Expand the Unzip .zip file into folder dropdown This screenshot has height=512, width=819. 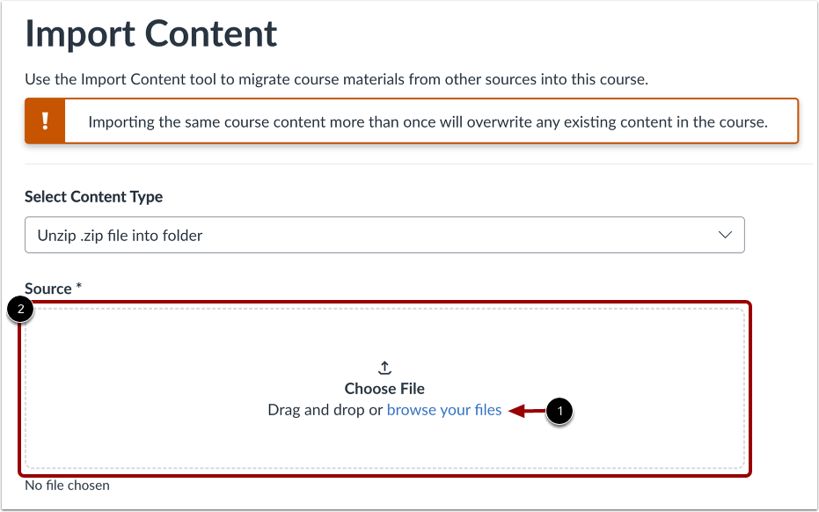[x=384, y=235]
